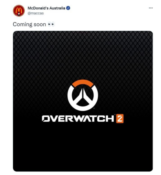Click the orange 2 badge
The image size is (161, 175).
(x=120, y=118)
